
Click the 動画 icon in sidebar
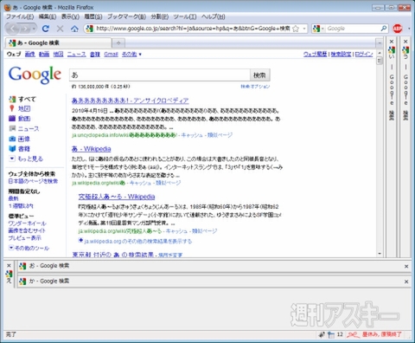click(12, 118)
